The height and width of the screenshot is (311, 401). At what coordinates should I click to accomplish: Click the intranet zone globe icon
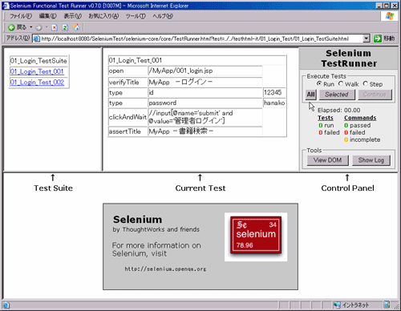pos(337,305)
